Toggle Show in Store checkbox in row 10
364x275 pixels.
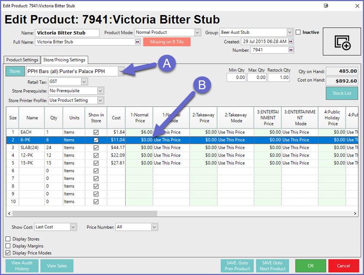pyautogui.click(x=96, y=201)
